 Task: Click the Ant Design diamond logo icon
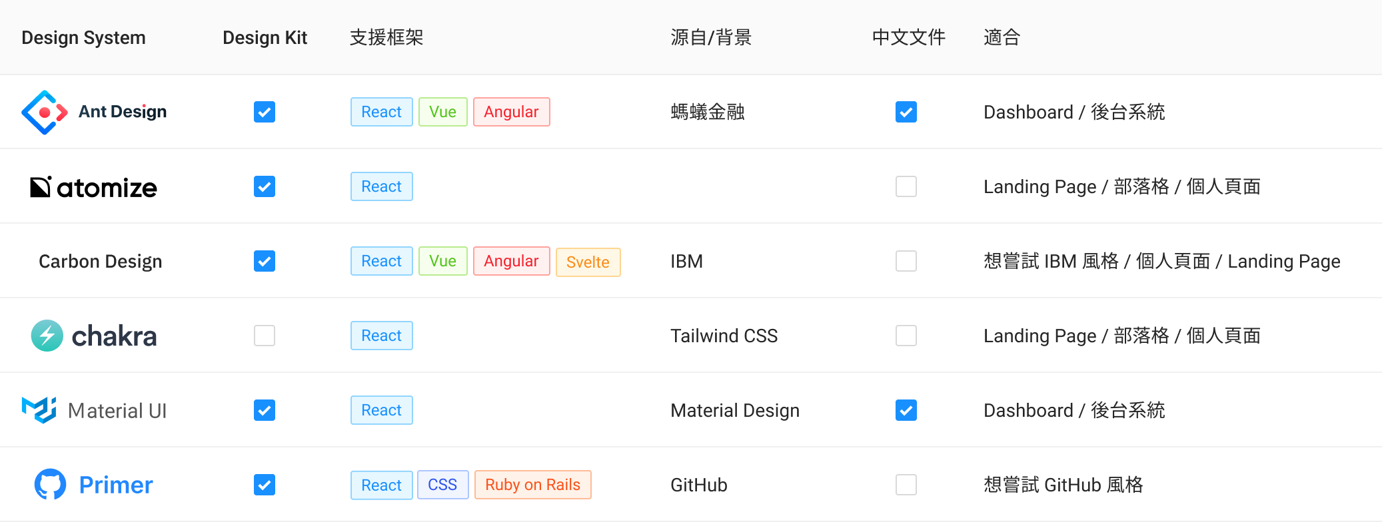(45, 113)
